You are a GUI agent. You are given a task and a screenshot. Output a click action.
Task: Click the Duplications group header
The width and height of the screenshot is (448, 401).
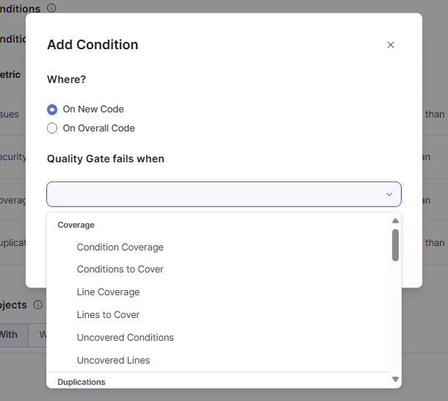coord(82,382)
